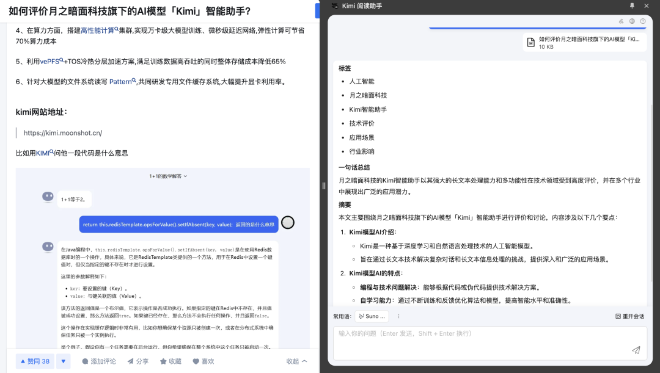Click the Kimi bot avatar beside 1+1等于2
This screenshot has height=373, width=660.
pos(48,197)
